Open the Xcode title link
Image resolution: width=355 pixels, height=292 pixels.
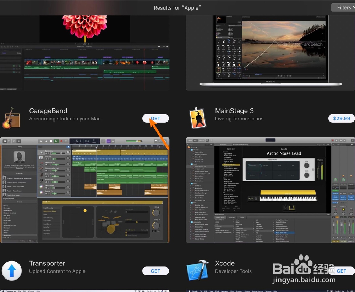pos(225,263)
